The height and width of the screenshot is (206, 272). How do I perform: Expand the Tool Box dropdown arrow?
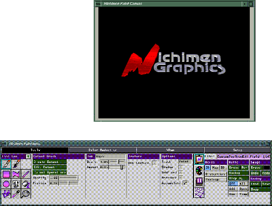[28, 156]
